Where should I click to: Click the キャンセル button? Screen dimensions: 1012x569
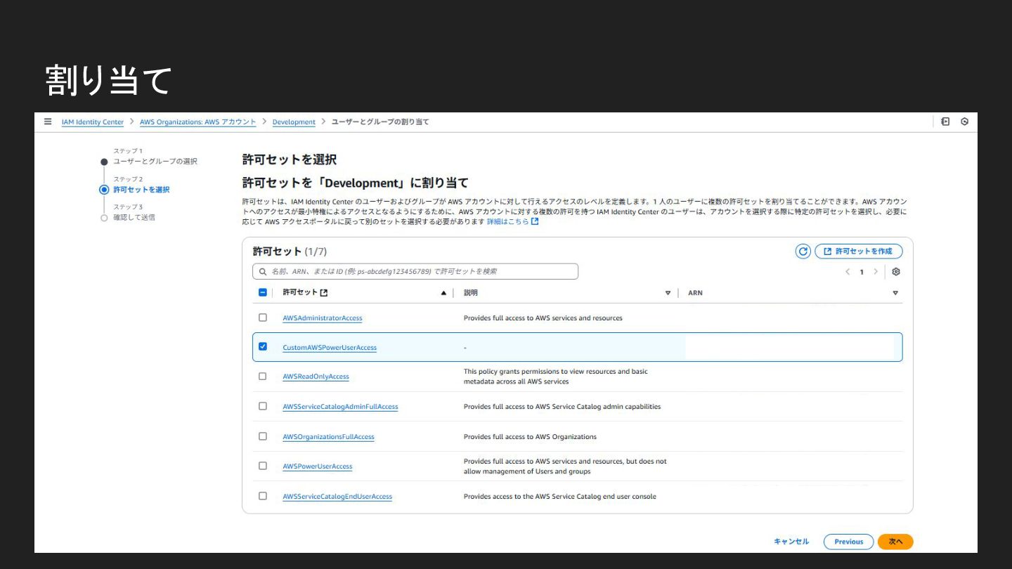(x=791, y=542)
